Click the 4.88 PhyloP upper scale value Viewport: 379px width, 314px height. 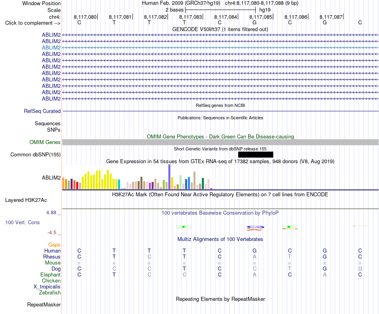point(51,213)
